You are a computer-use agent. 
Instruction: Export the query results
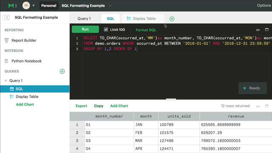(x=81, y=106)
